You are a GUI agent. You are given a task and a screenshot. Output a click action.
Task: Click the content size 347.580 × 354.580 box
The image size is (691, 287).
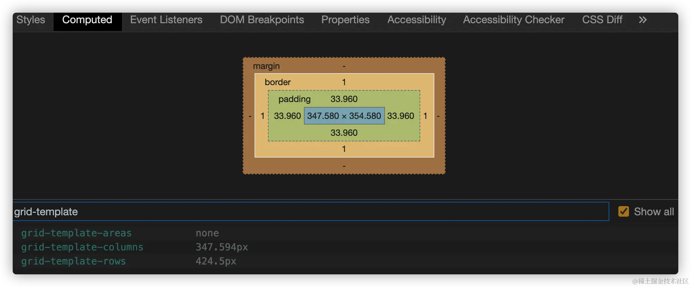(344, 116)
